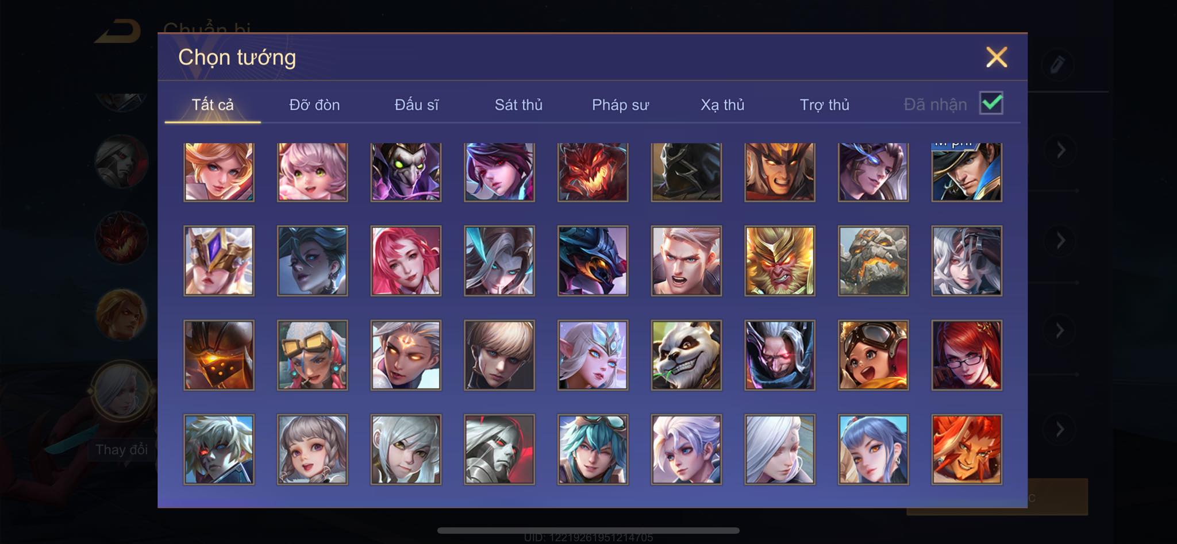
Task: Show the Pháp sư heroes tab
Action: point(620,105)
